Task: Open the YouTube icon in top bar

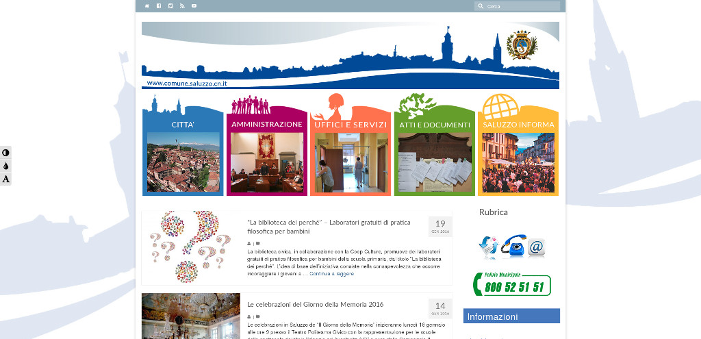Action: coord(194,5)
